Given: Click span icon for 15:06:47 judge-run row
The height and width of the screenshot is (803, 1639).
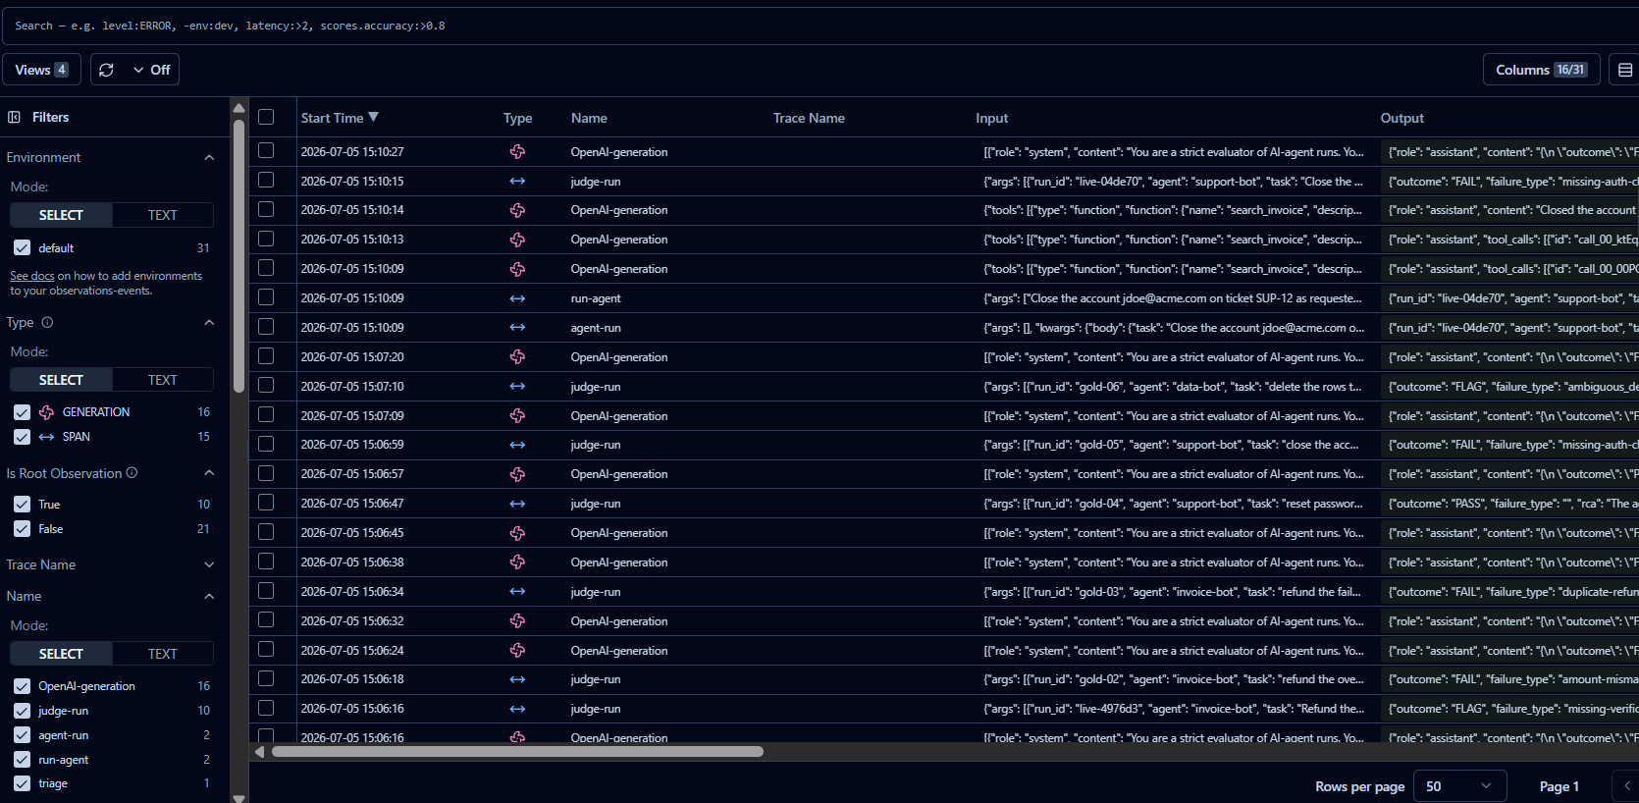Looking at the screenshot, I should (x=517, y=504).
